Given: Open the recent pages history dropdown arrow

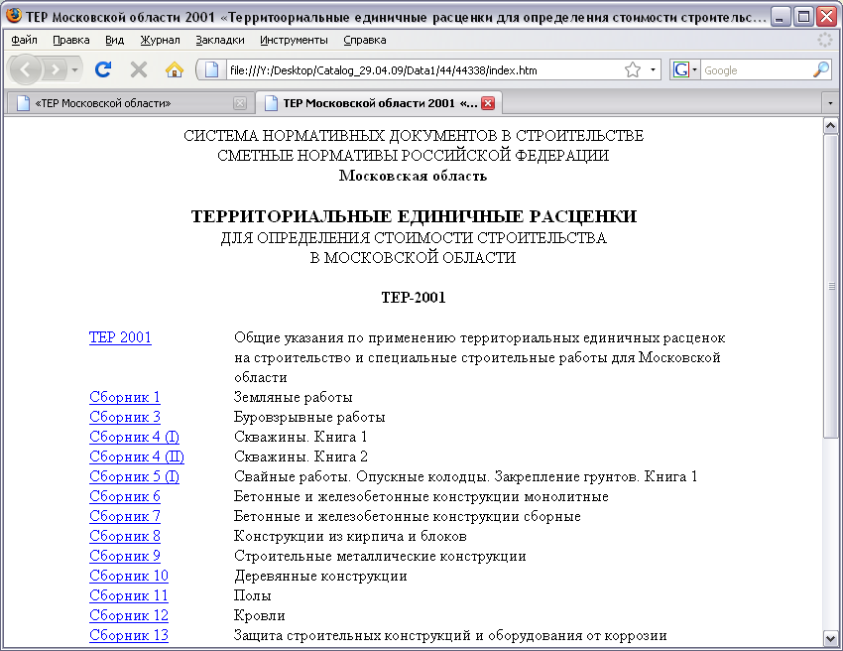Looking at the screenshot, I should point(74,69).
